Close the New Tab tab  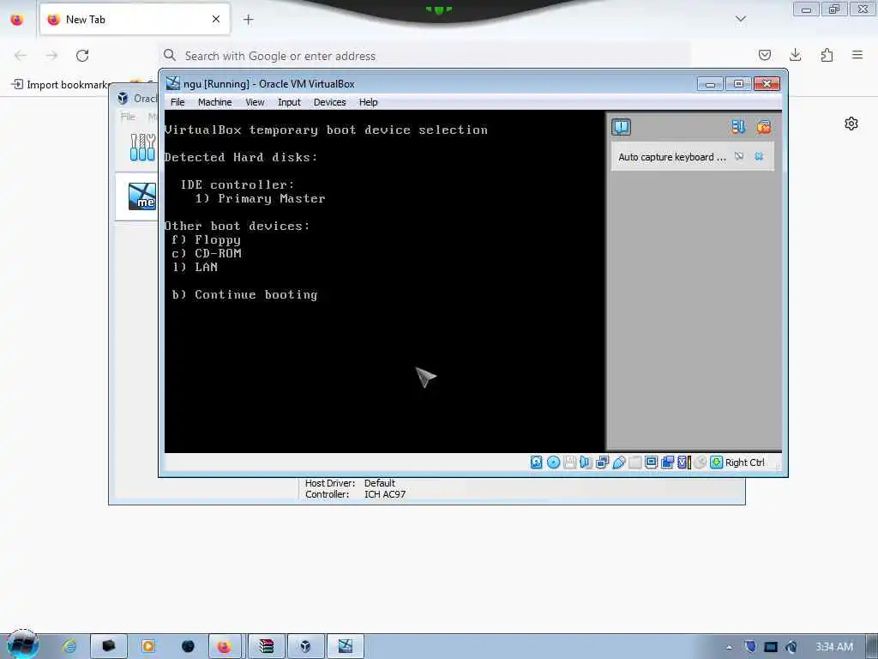pos(216,19)
